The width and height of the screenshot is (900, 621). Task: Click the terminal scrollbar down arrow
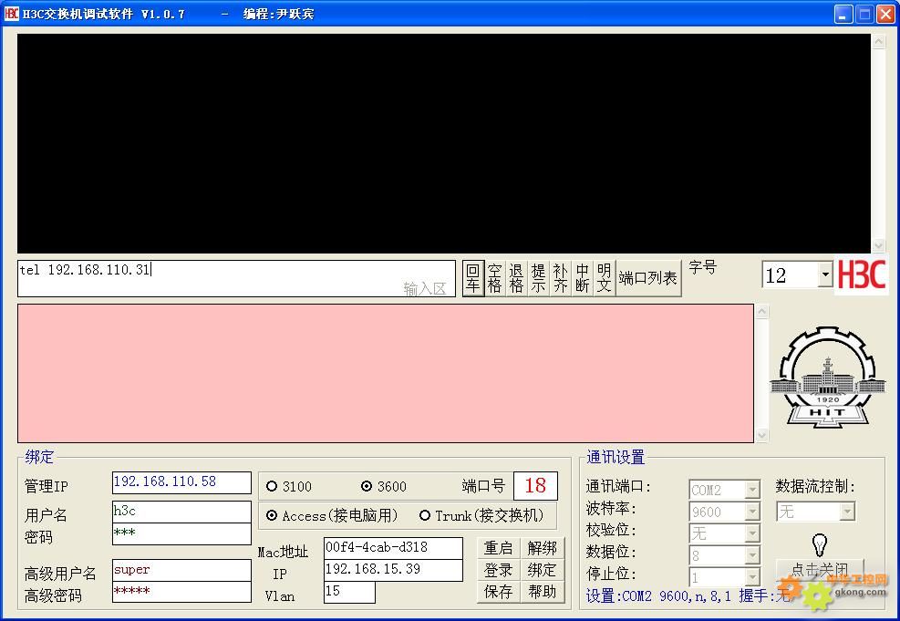pyautogui.click(x=879, y=245)
